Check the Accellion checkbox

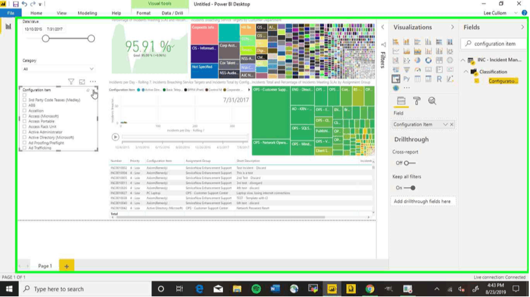(x=24, y=111)
